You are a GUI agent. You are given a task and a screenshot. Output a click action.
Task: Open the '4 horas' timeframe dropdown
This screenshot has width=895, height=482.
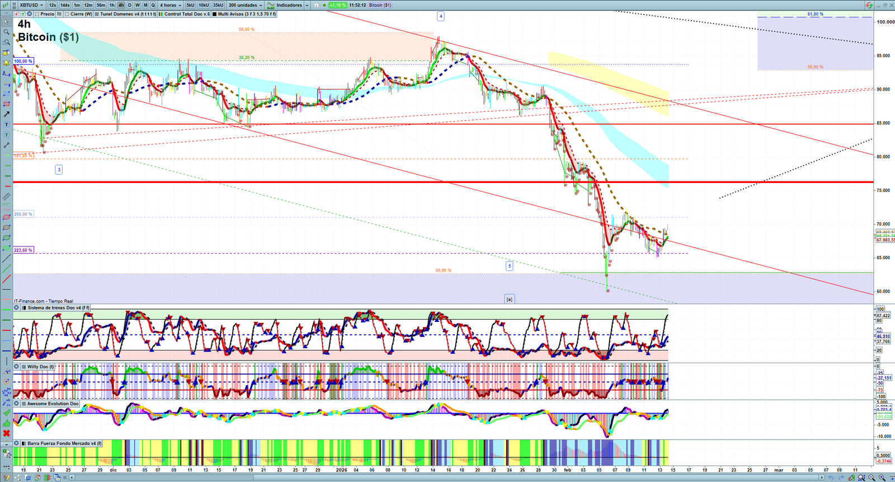click(171, 5)
